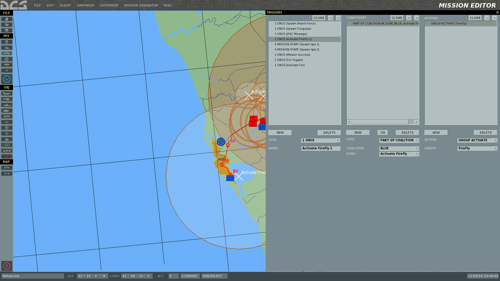Click the red exit icon at bottom left

coord(7,266)
